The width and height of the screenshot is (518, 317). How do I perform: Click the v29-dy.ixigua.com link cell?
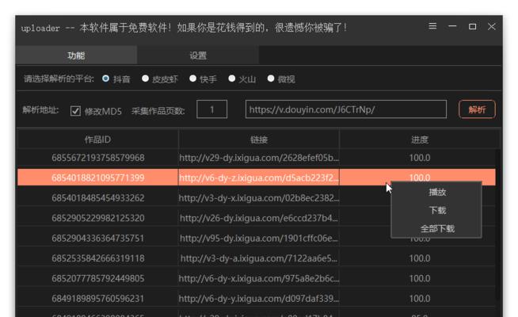pos(259,158)
